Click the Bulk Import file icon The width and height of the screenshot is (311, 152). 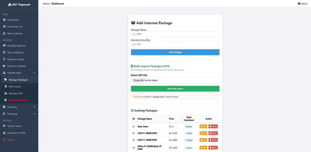click(x=6, y=86)
